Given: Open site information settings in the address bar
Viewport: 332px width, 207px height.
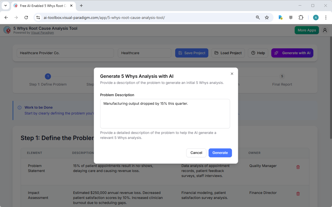Looking at the screenshot, I should click(38, 17).
